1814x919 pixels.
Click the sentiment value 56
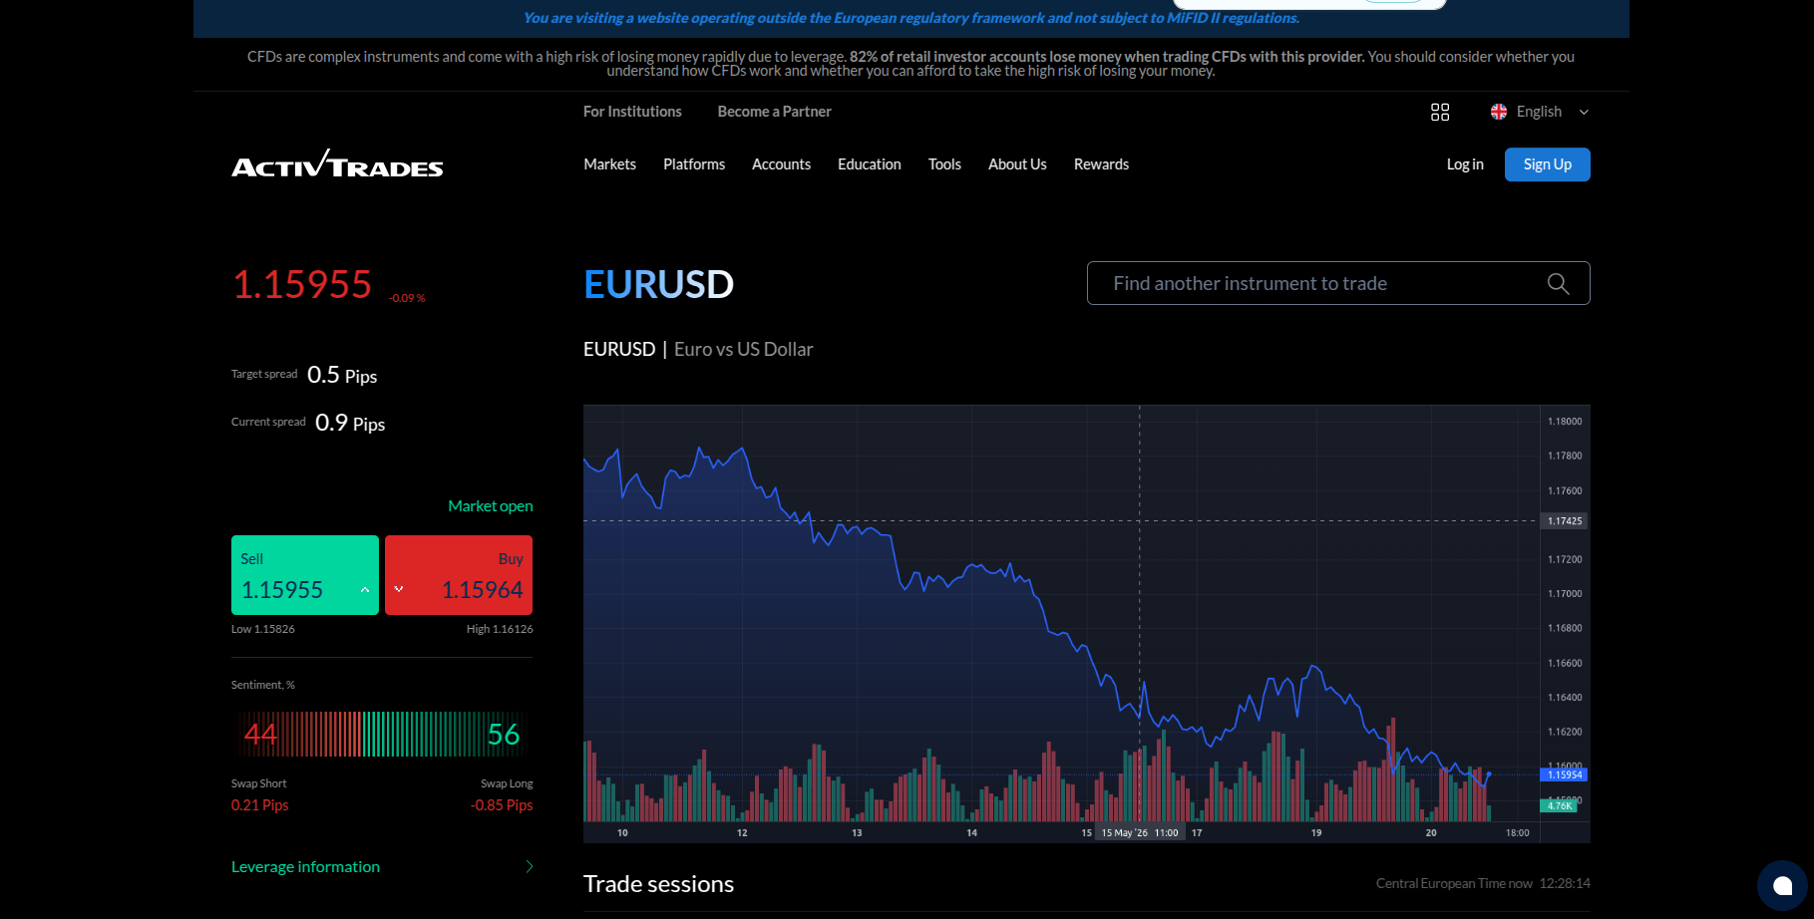[x=504, y=735]
